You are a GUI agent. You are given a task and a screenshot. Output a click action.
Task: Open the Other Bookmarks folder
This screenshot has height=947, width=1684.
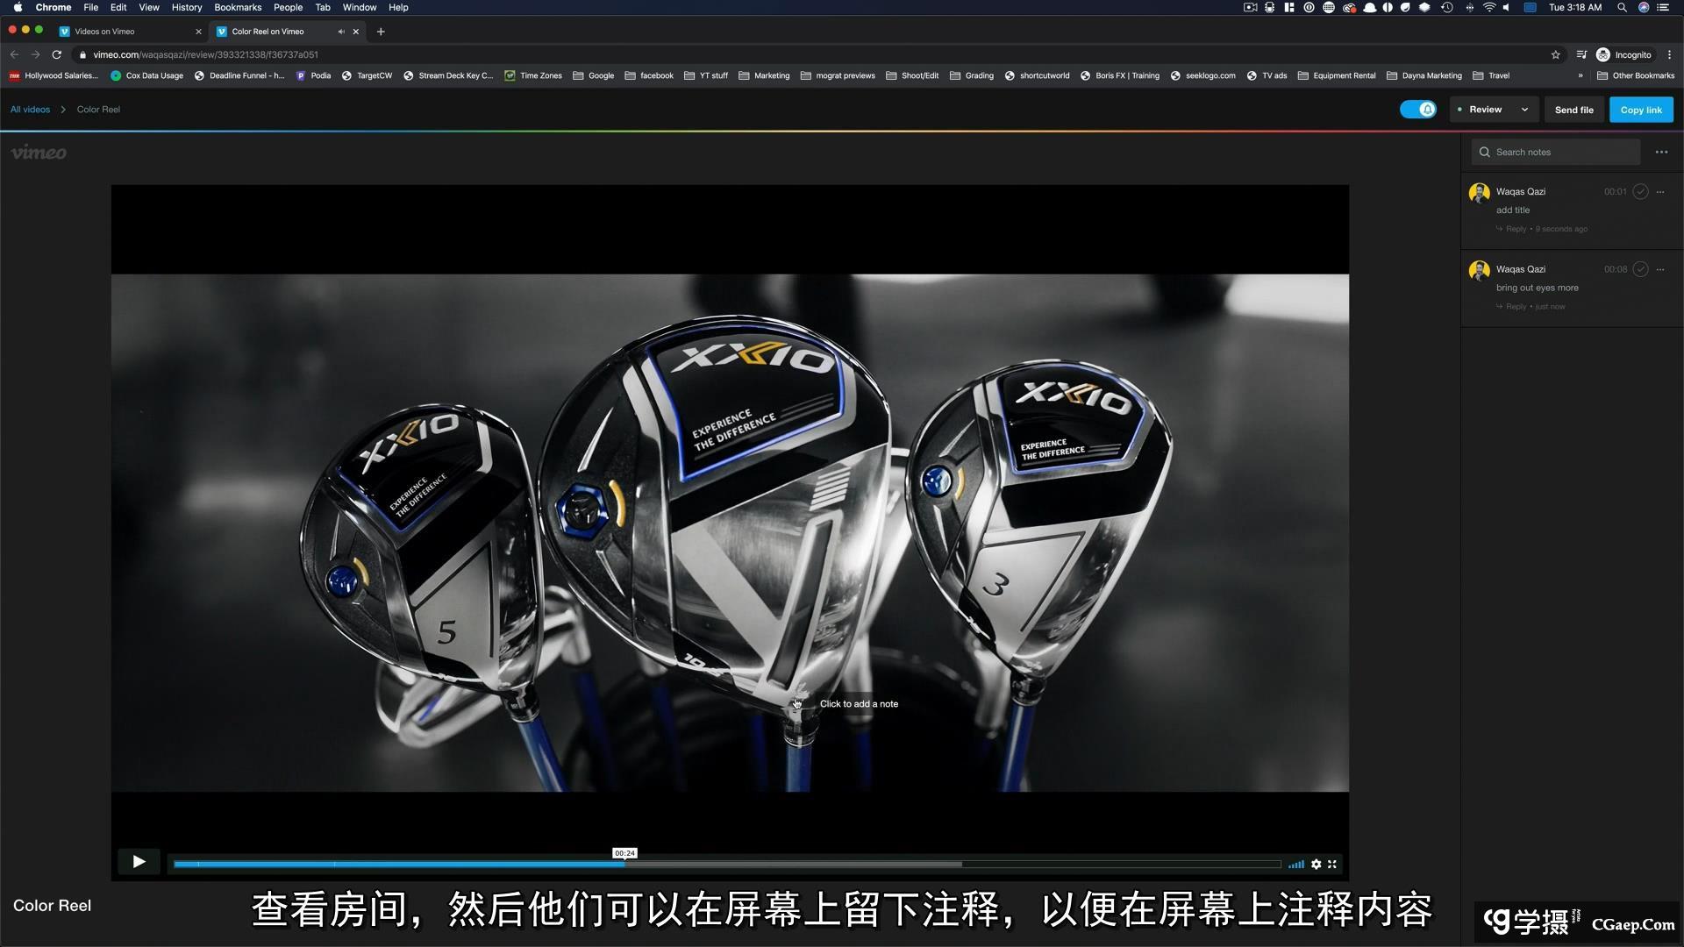(x=1636, y=75)
